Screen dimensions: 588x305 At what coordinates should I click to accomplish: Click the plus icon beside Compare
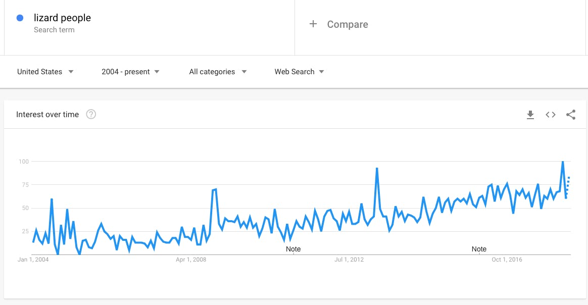(x=313, y=24)
